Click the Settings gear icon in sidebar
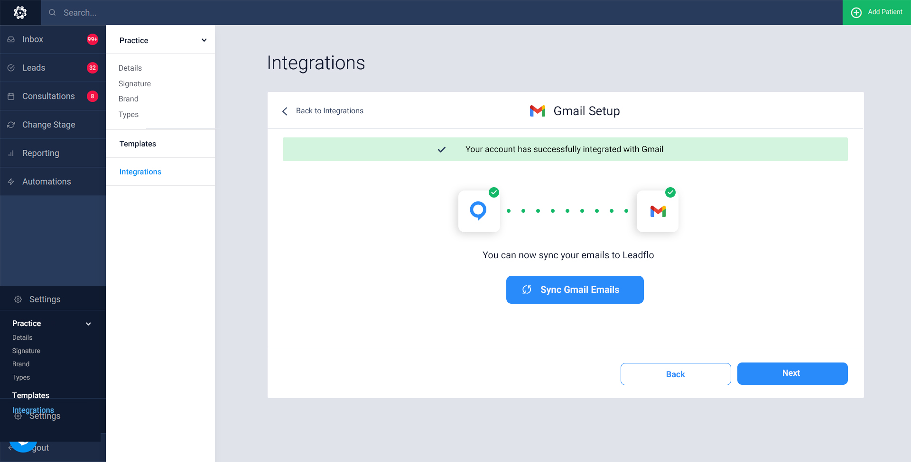Viewport: 911px width, 462px height. (x=18, y=299)
